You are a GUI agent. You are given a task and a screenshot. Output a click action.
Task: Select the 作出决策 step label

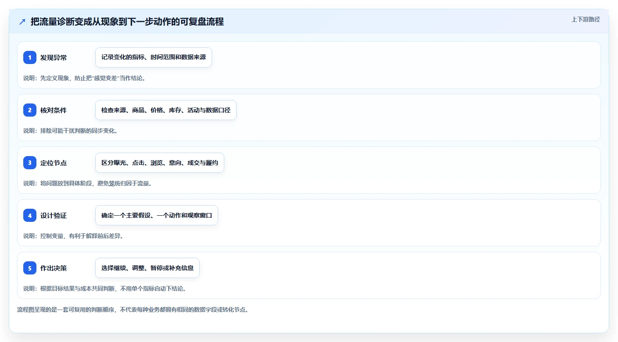54,268
